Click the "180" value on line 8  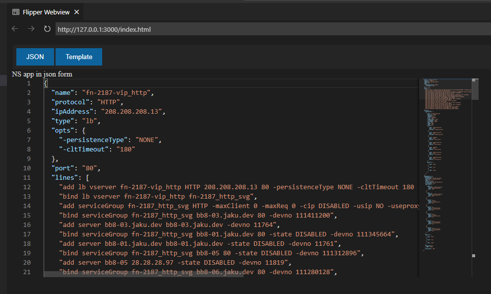point(126,149)
